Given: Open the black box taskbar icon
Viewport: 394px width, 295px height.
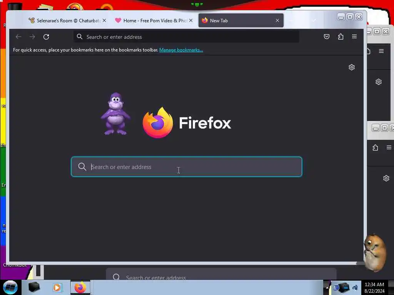Looking at the screenshot, I should click(x=34, y=287).
